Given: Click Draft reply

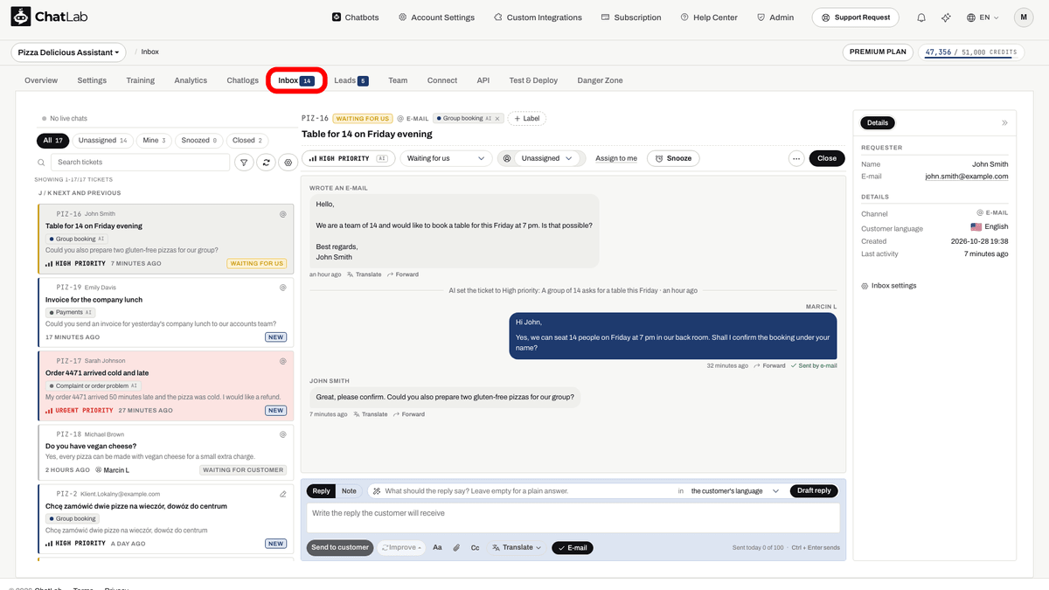Looking at the screenshot, I should point(814,491).
